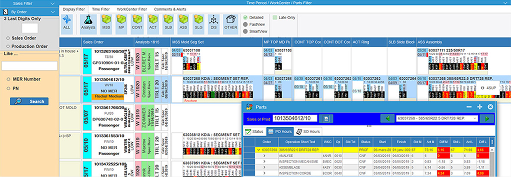
Task: Minimize the Parts window
Action: tap(469, 107)
